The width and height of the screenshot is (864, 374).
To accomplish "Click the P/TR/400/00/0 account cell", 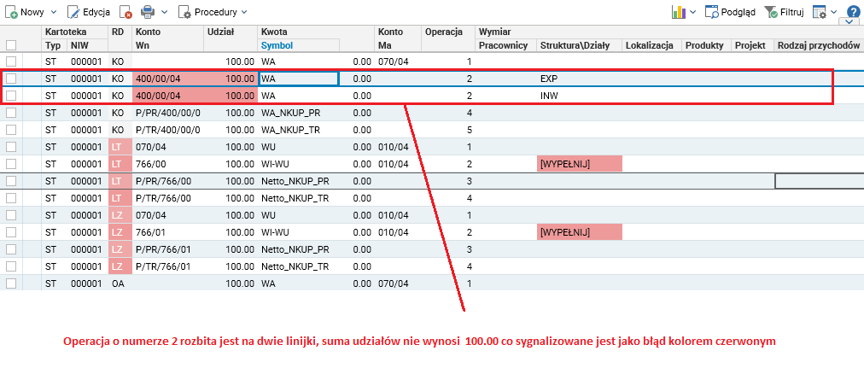I will [x=168, y=130].
